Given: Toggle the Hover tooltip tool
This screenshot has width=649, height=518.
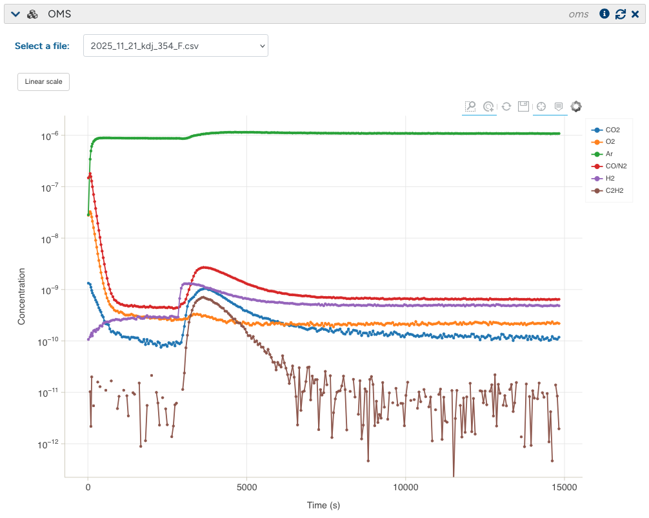Looking at the screenshot, I should 559,106.
